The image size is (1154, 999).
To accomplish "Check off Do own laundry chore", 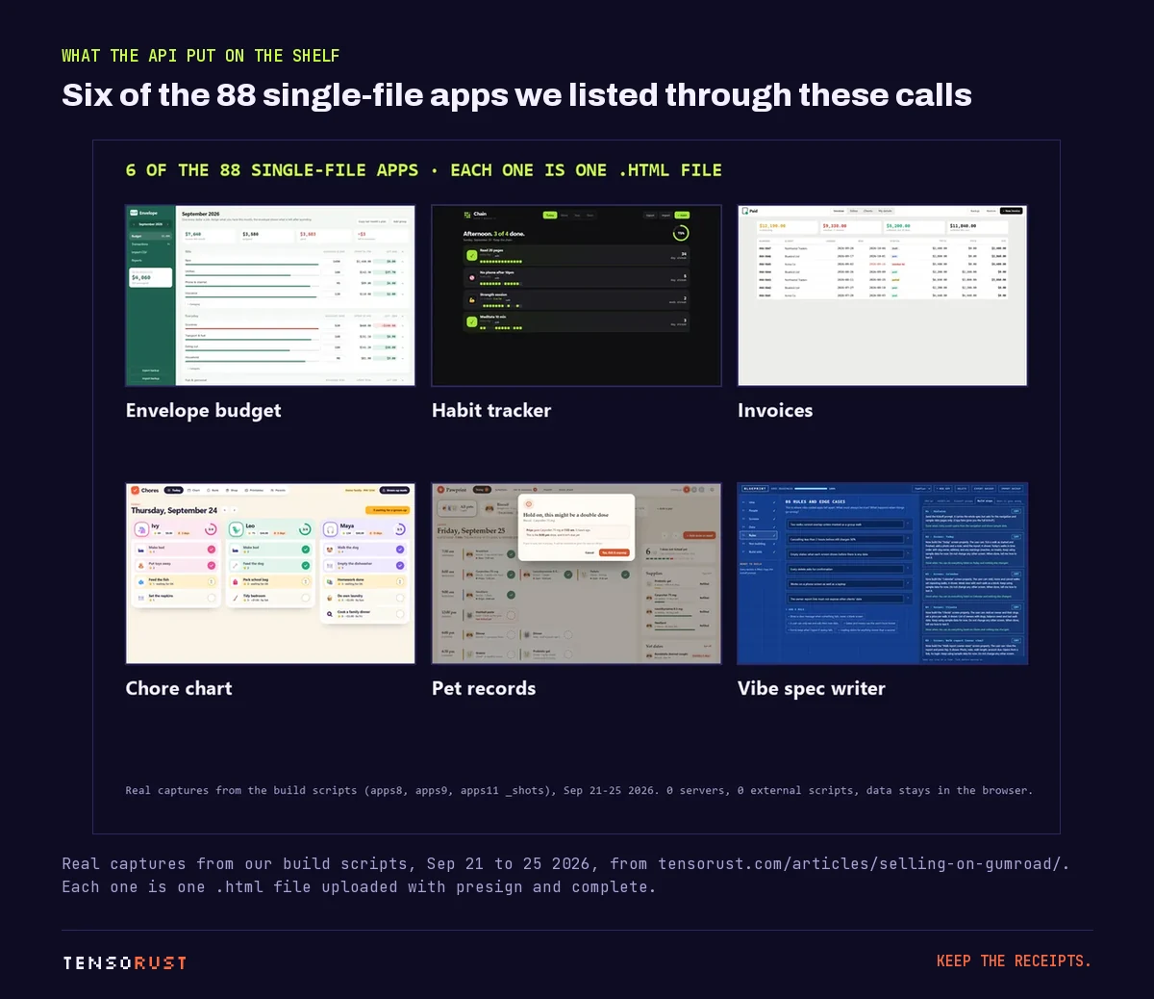I will 400,598.
